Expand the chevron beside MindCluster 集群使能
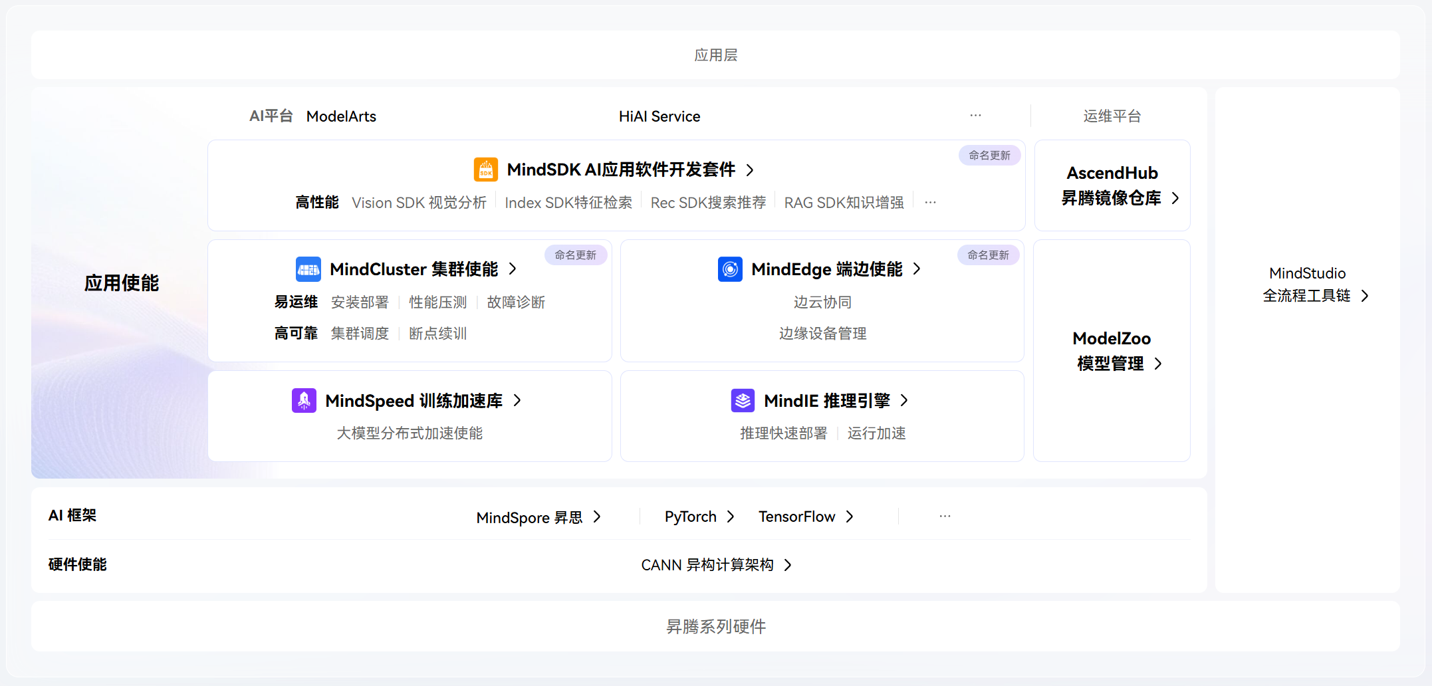 click(513, 269)
